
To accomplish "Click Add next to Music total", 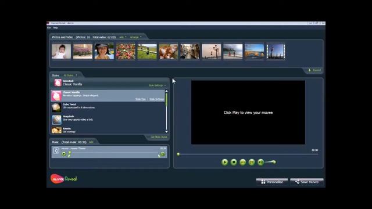I will pos(91,142).
